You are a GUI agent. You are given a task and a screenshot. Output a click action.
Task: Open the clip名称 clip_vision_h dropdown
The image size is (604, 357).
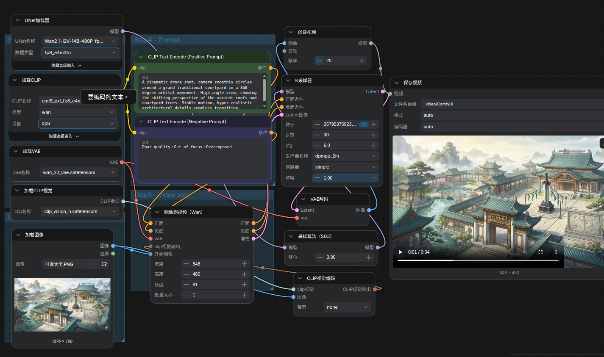(80, 211)
